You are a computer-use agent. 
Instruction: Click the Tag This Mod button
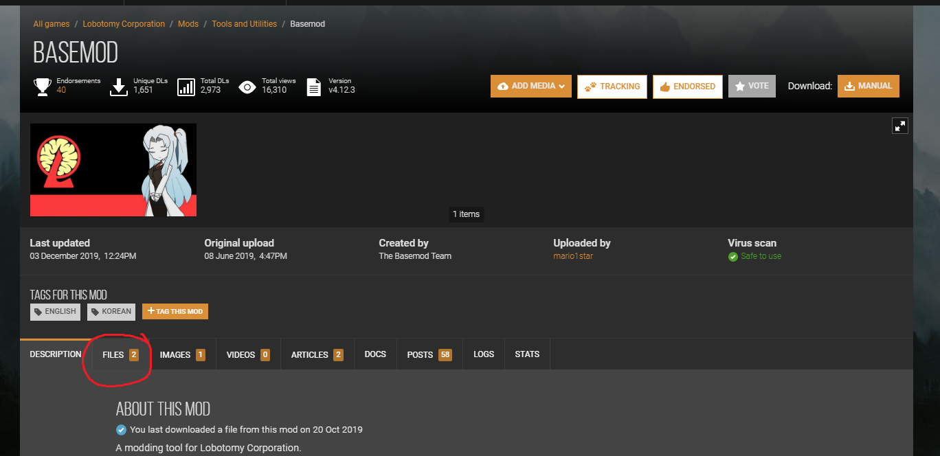(x=175, y=311)
